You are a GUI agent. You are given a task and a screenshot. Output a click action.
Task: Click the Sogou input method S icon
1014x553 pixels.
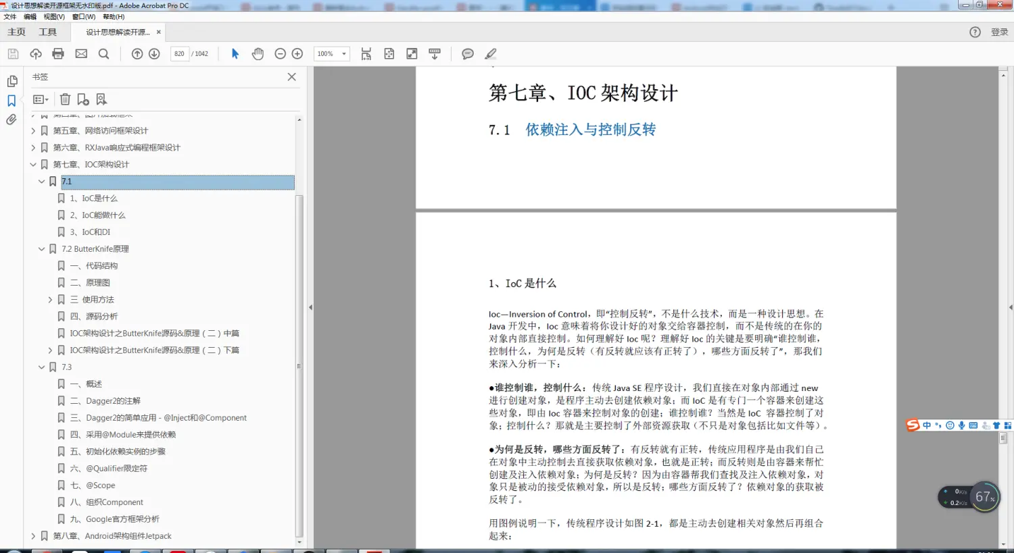pos(913,425)
